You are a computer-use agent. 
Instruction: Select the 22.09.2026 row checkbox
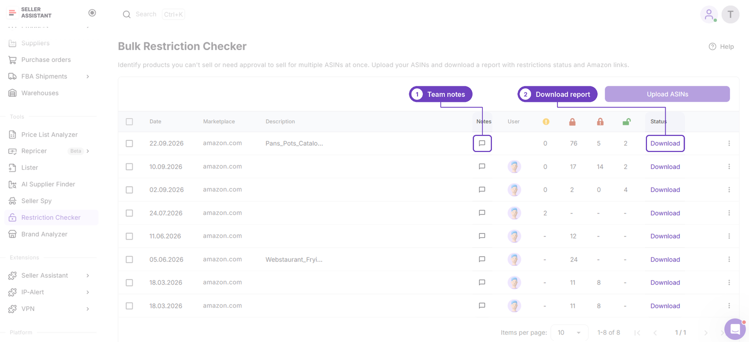[x=129, y=144]
